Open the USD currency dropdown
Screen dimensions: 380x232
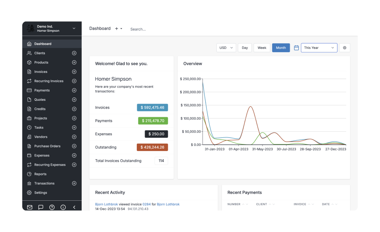pos(226,48)
